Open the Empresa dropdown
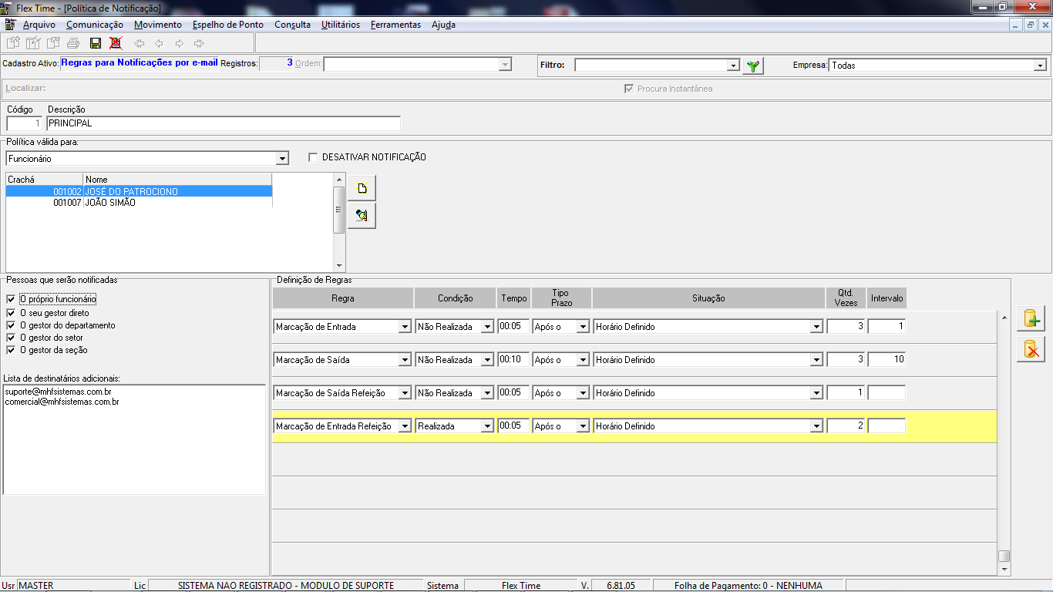Screen dimensions: 1053x592 1039,66
